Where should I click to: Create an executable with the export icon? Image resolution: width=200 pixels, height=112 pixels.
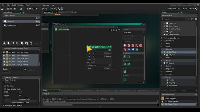[21, 9]
